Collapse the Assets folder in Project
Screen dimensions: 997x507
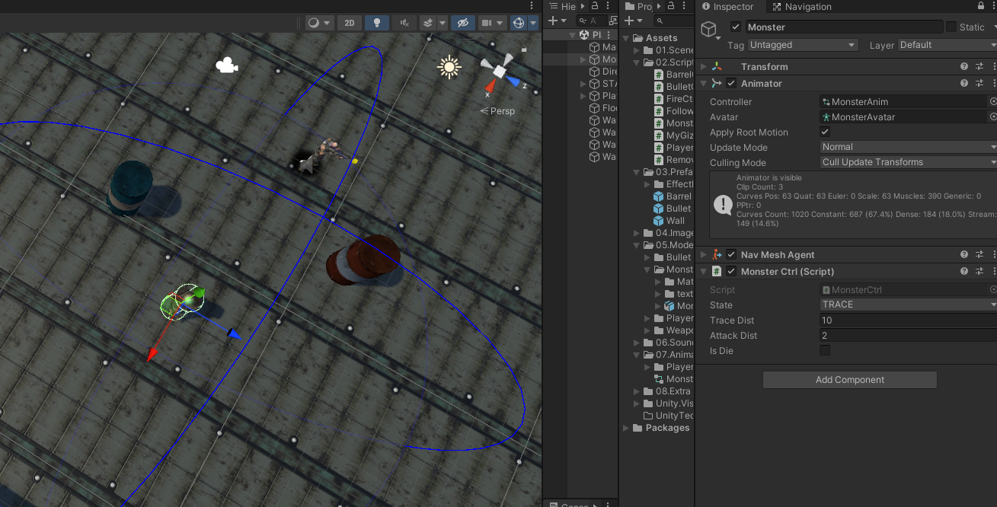point(627,38)
